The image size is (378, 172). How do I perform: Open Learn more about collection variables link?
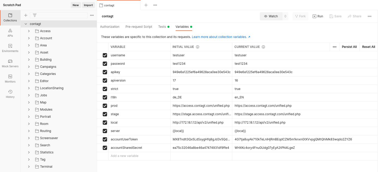[x=221, y=37]
